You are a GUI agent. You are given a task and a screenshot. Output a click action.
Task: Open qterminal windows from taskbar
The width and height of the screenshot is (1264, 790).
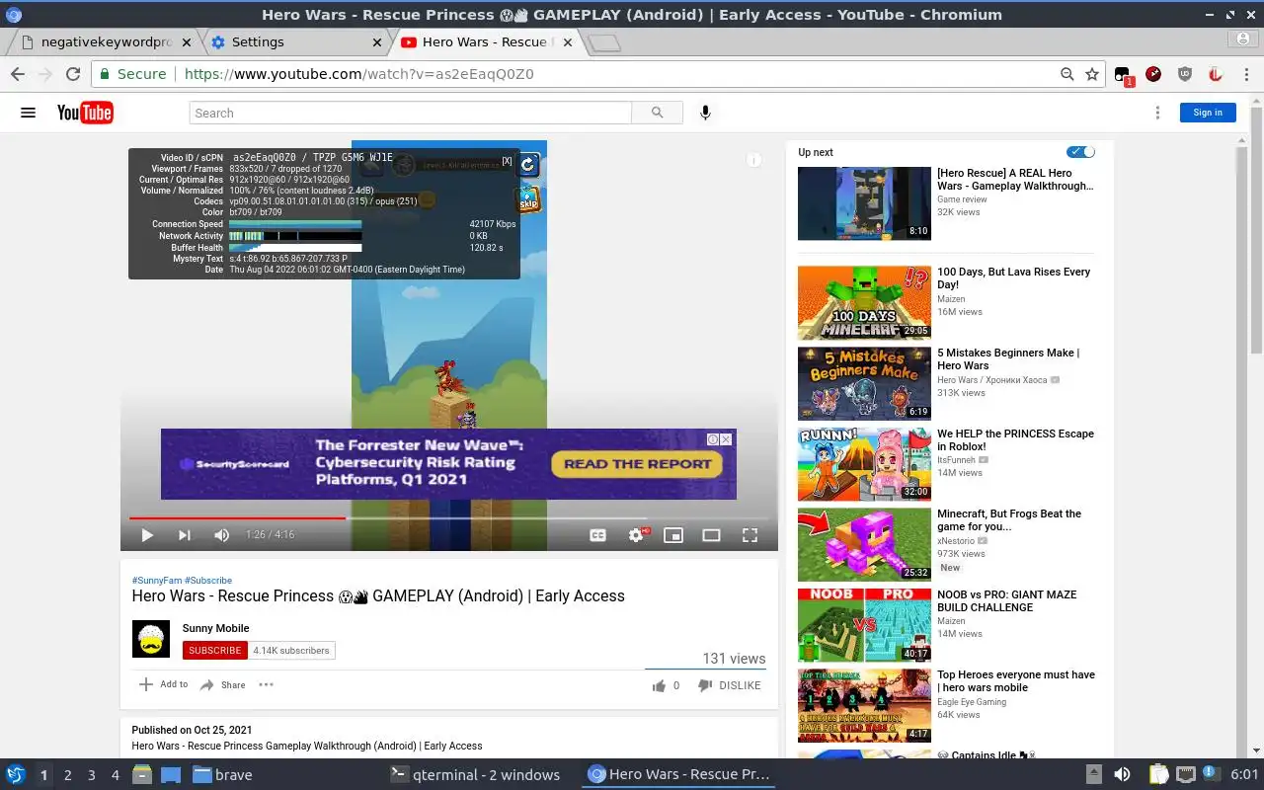click(476, 775)
